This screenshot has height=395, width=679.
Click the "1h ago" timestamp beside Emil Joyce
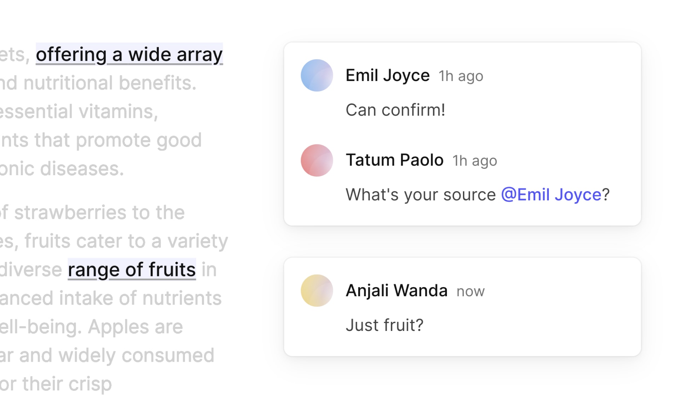tap(461, 76)
